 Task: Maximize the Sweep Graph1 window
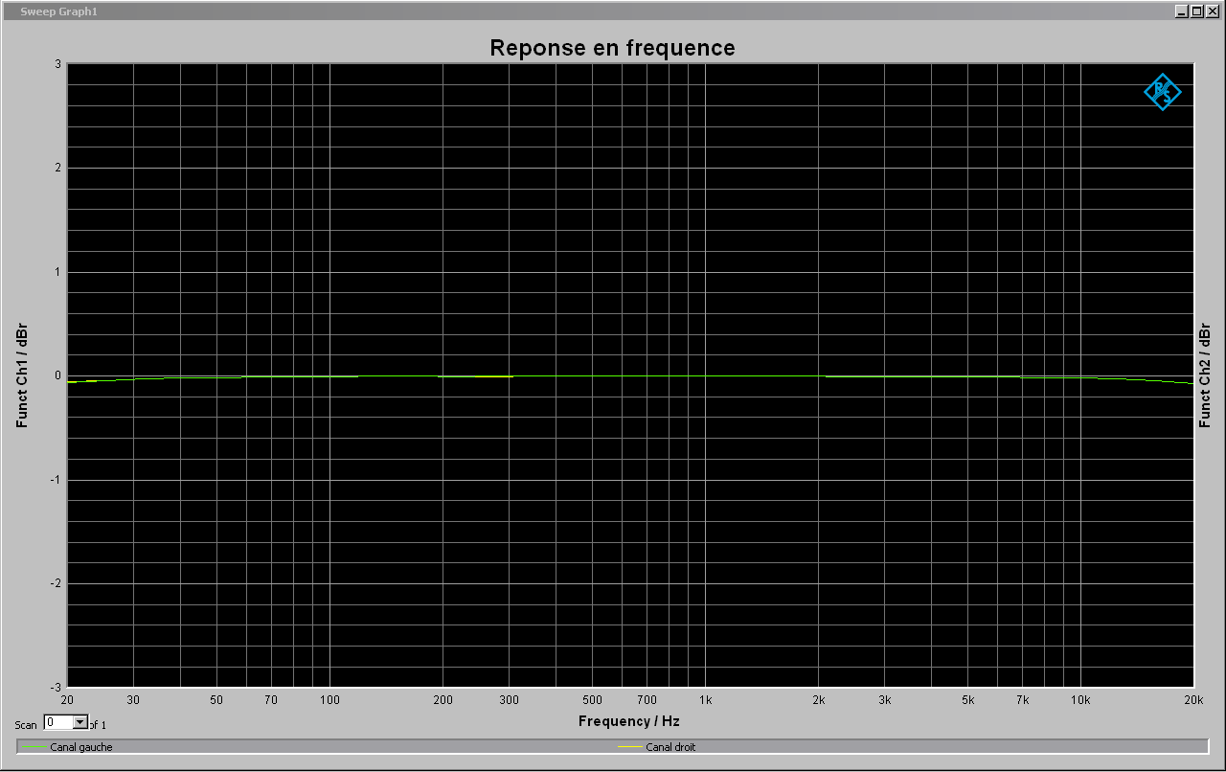point(1196,11)
